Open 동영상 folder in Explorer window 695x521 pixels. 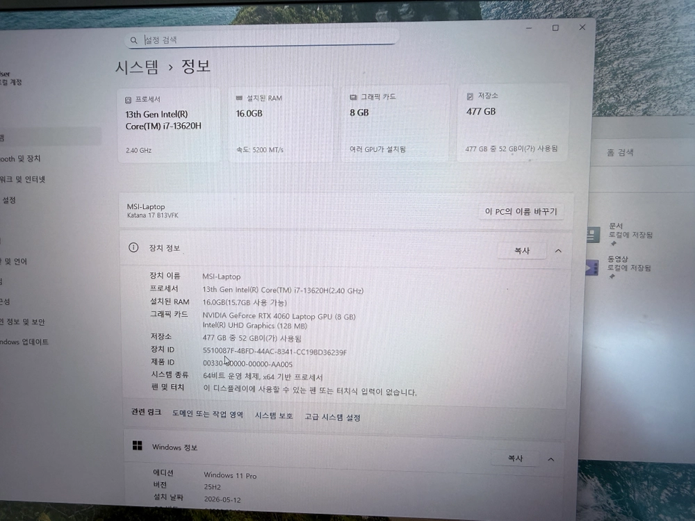tap(619, 266)
